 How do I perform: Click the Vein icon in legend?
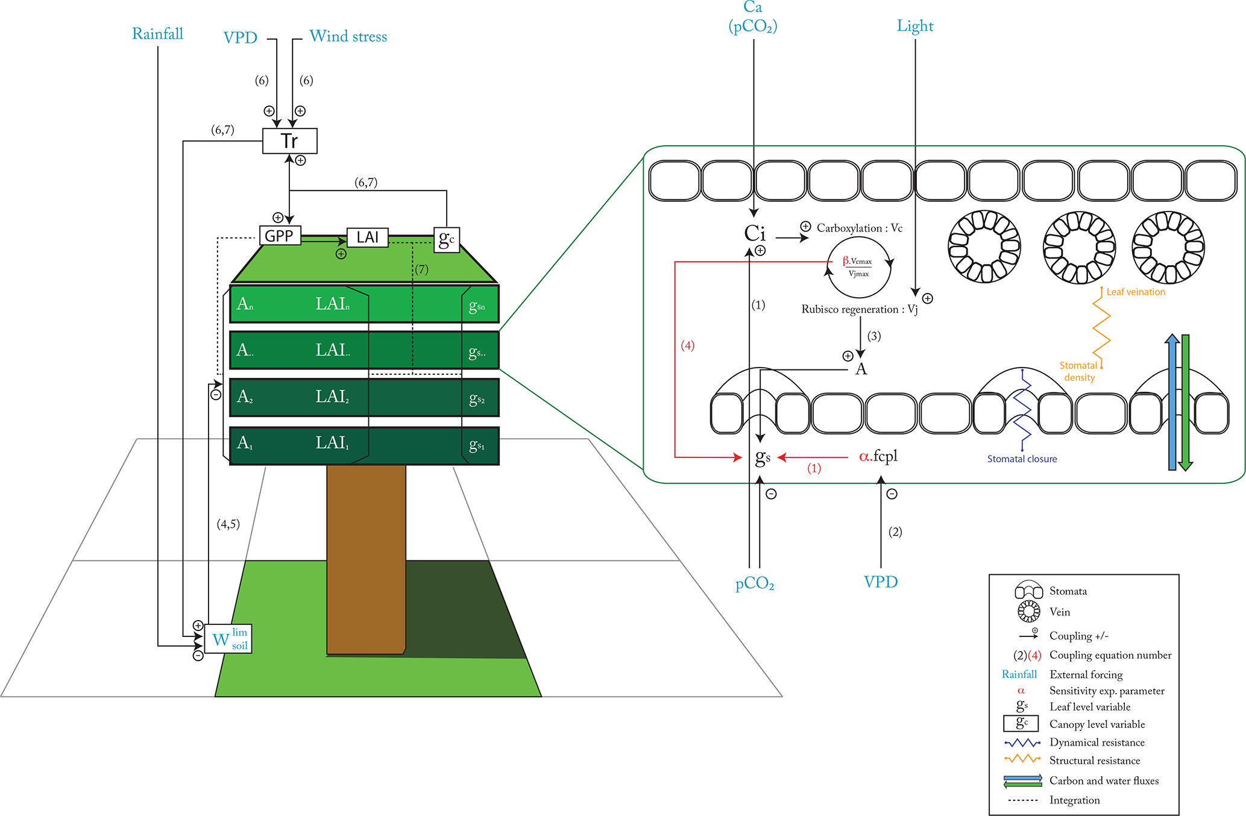(1028, 612)
